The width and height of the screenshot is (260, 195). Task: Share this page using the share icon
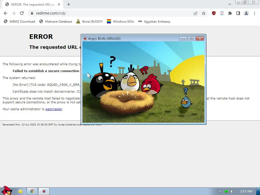click(196, 13)
